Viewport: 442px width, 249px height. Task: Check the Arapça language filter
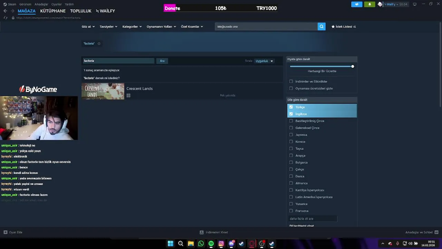click(291, 156)
